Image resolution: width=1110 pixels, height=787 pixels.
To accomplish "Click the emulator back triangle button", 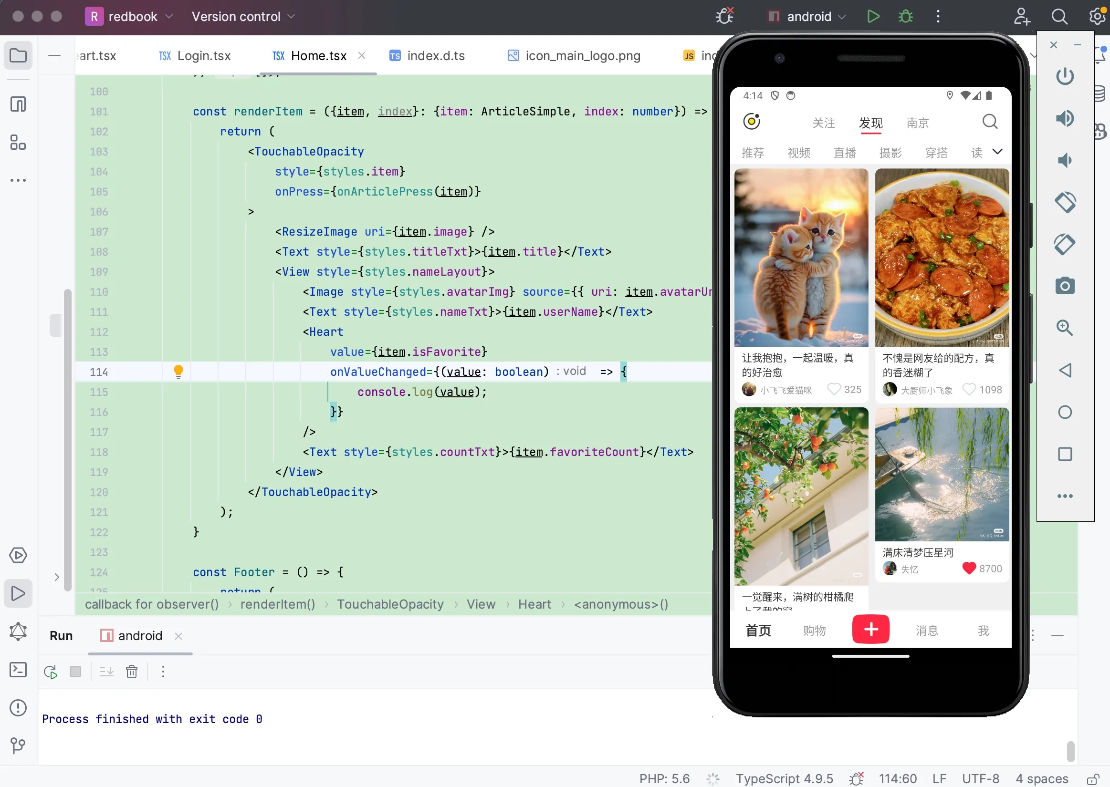I will [x=1065, y=371].
